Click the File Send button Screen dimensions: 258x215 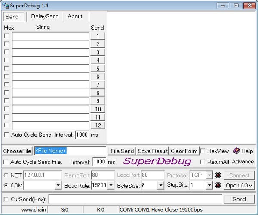[x=122, y=151]
